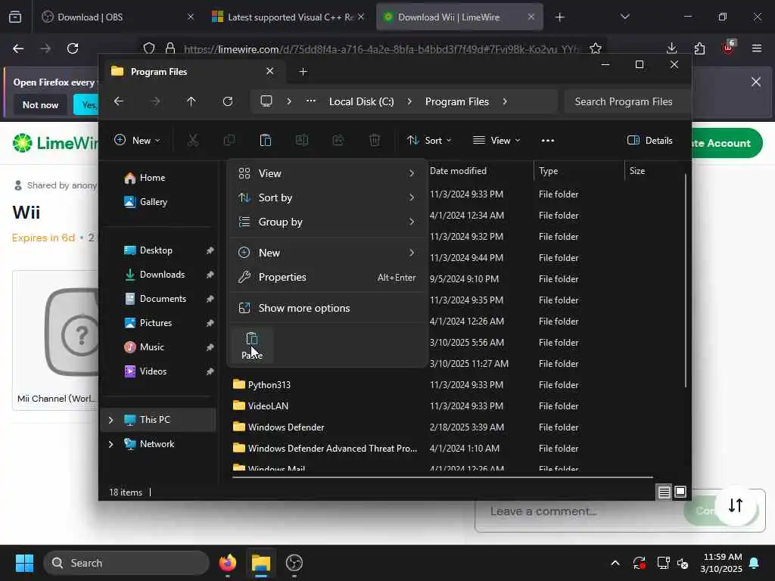This screenshot has height=581, width=775.
Task: Open Group by submenu
Action: click(x=327, y=222)
